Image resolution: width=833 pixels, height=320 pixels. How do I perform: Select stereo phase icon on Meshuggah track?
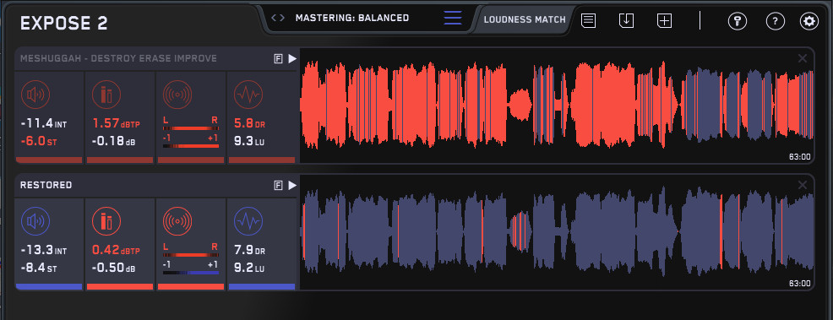point(177,95)
